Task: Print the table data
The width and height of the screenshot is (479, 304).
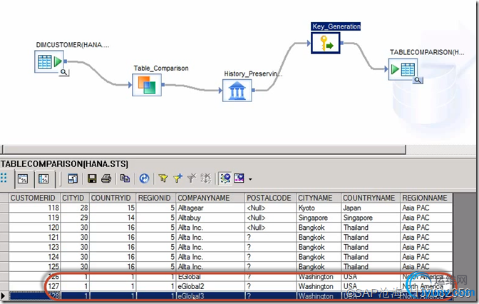Action: [x=106, y=178]
